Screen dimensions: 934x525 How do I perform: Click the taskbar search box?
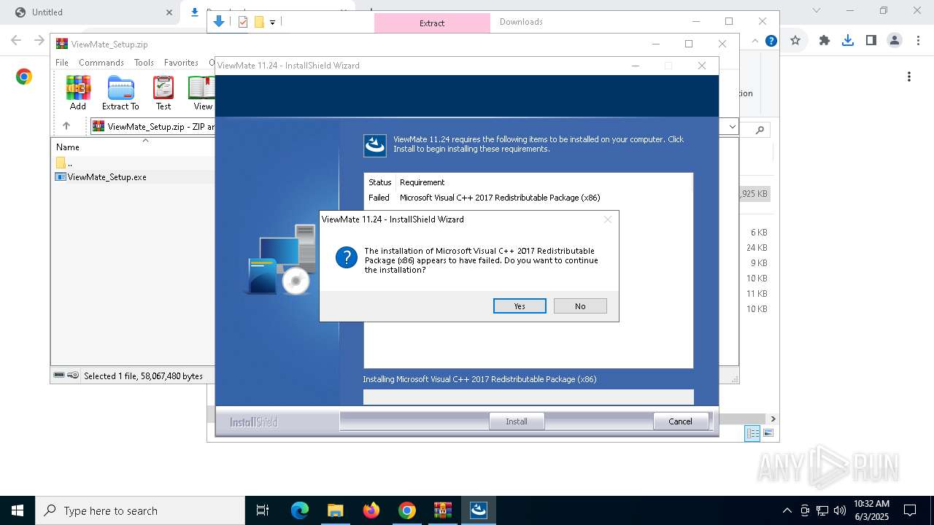tap(140, 510)
